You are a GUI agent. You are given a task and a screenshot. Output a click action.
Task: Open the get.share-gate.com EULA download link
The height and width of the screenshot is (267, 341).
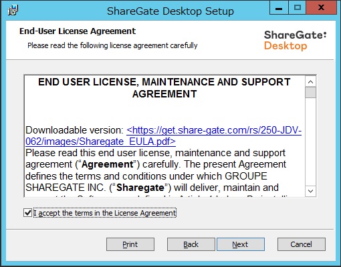214,130
